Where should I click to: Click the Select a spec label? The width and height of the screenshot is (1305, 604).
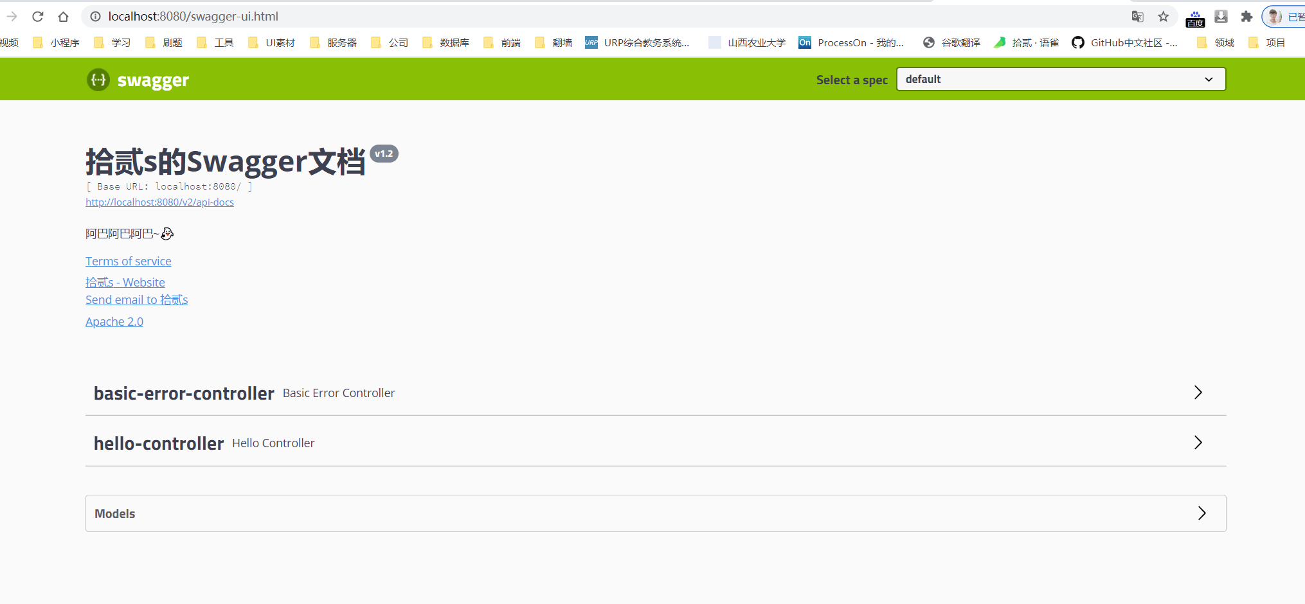click(x=852, y=80)
